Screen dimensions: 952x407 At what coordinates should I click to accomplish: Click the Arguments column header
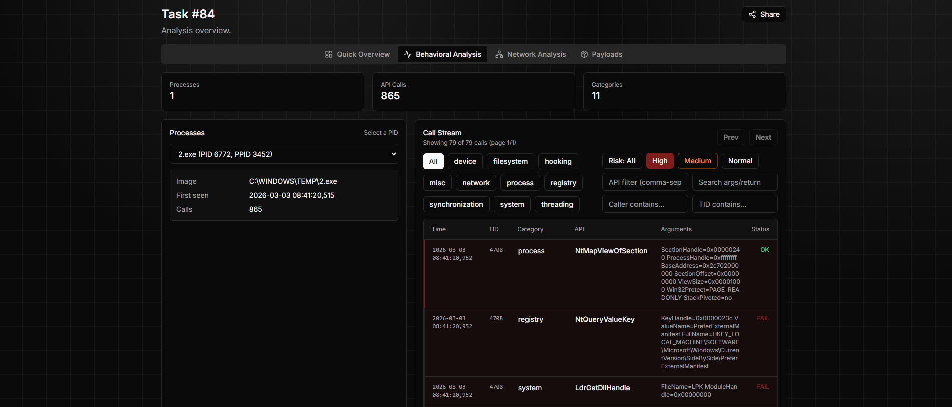[x=676, y=229]
